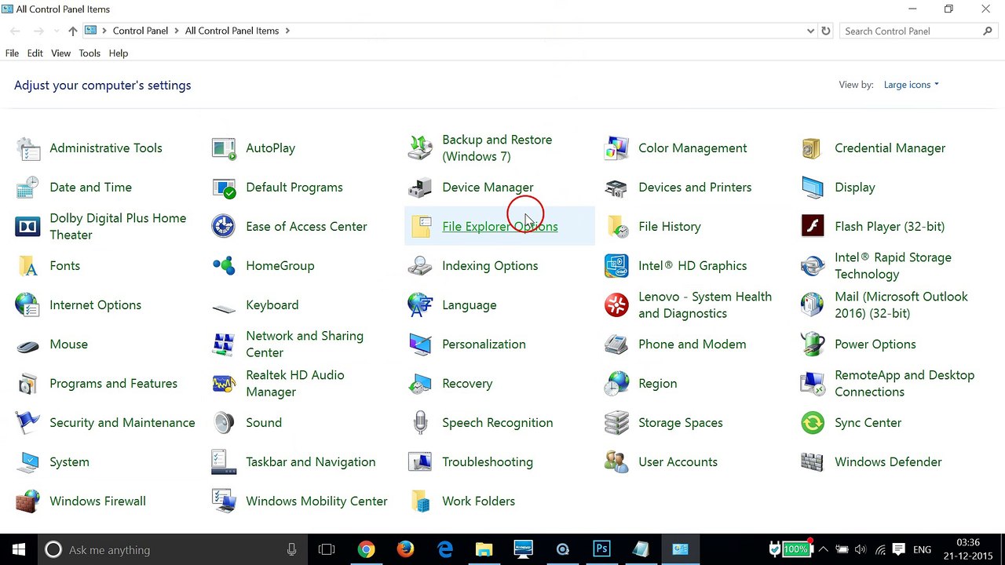Viewport: 1005px width, 565px height.
Task: Click the HomeGroup icon
Action: (224, 266)
